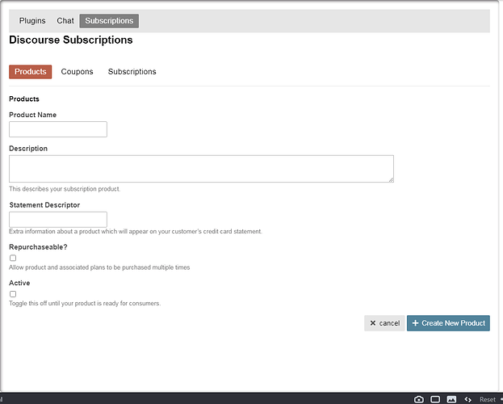Click the image picture icon in bottom bar
This screenshot has height=404, width=503.
(x=451, y=399)
